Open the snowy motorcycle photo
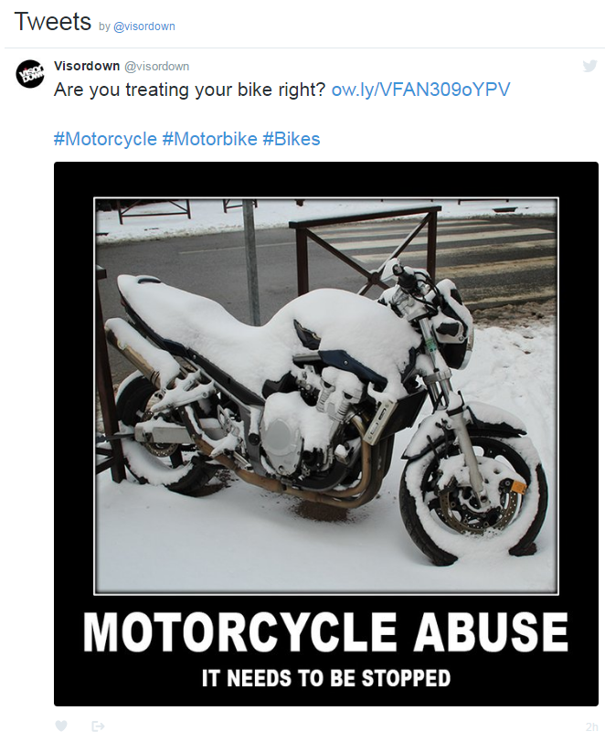 [326, 396]
